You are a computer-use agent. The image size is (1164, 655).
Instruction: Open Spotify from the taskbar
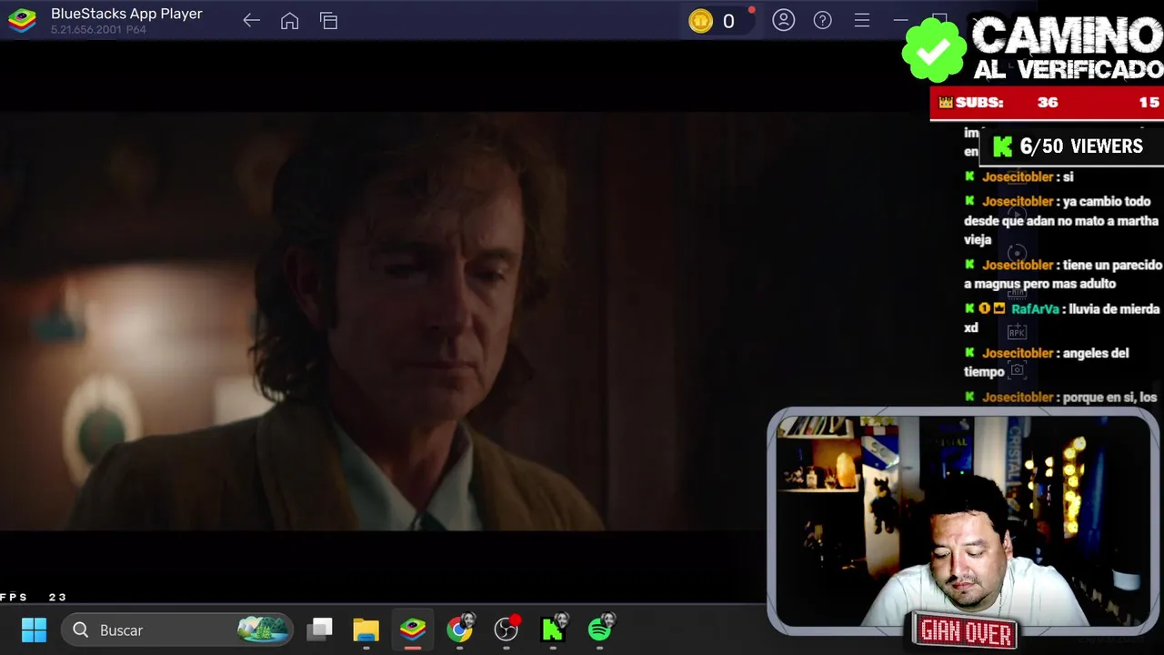click(x=600, y=630)
